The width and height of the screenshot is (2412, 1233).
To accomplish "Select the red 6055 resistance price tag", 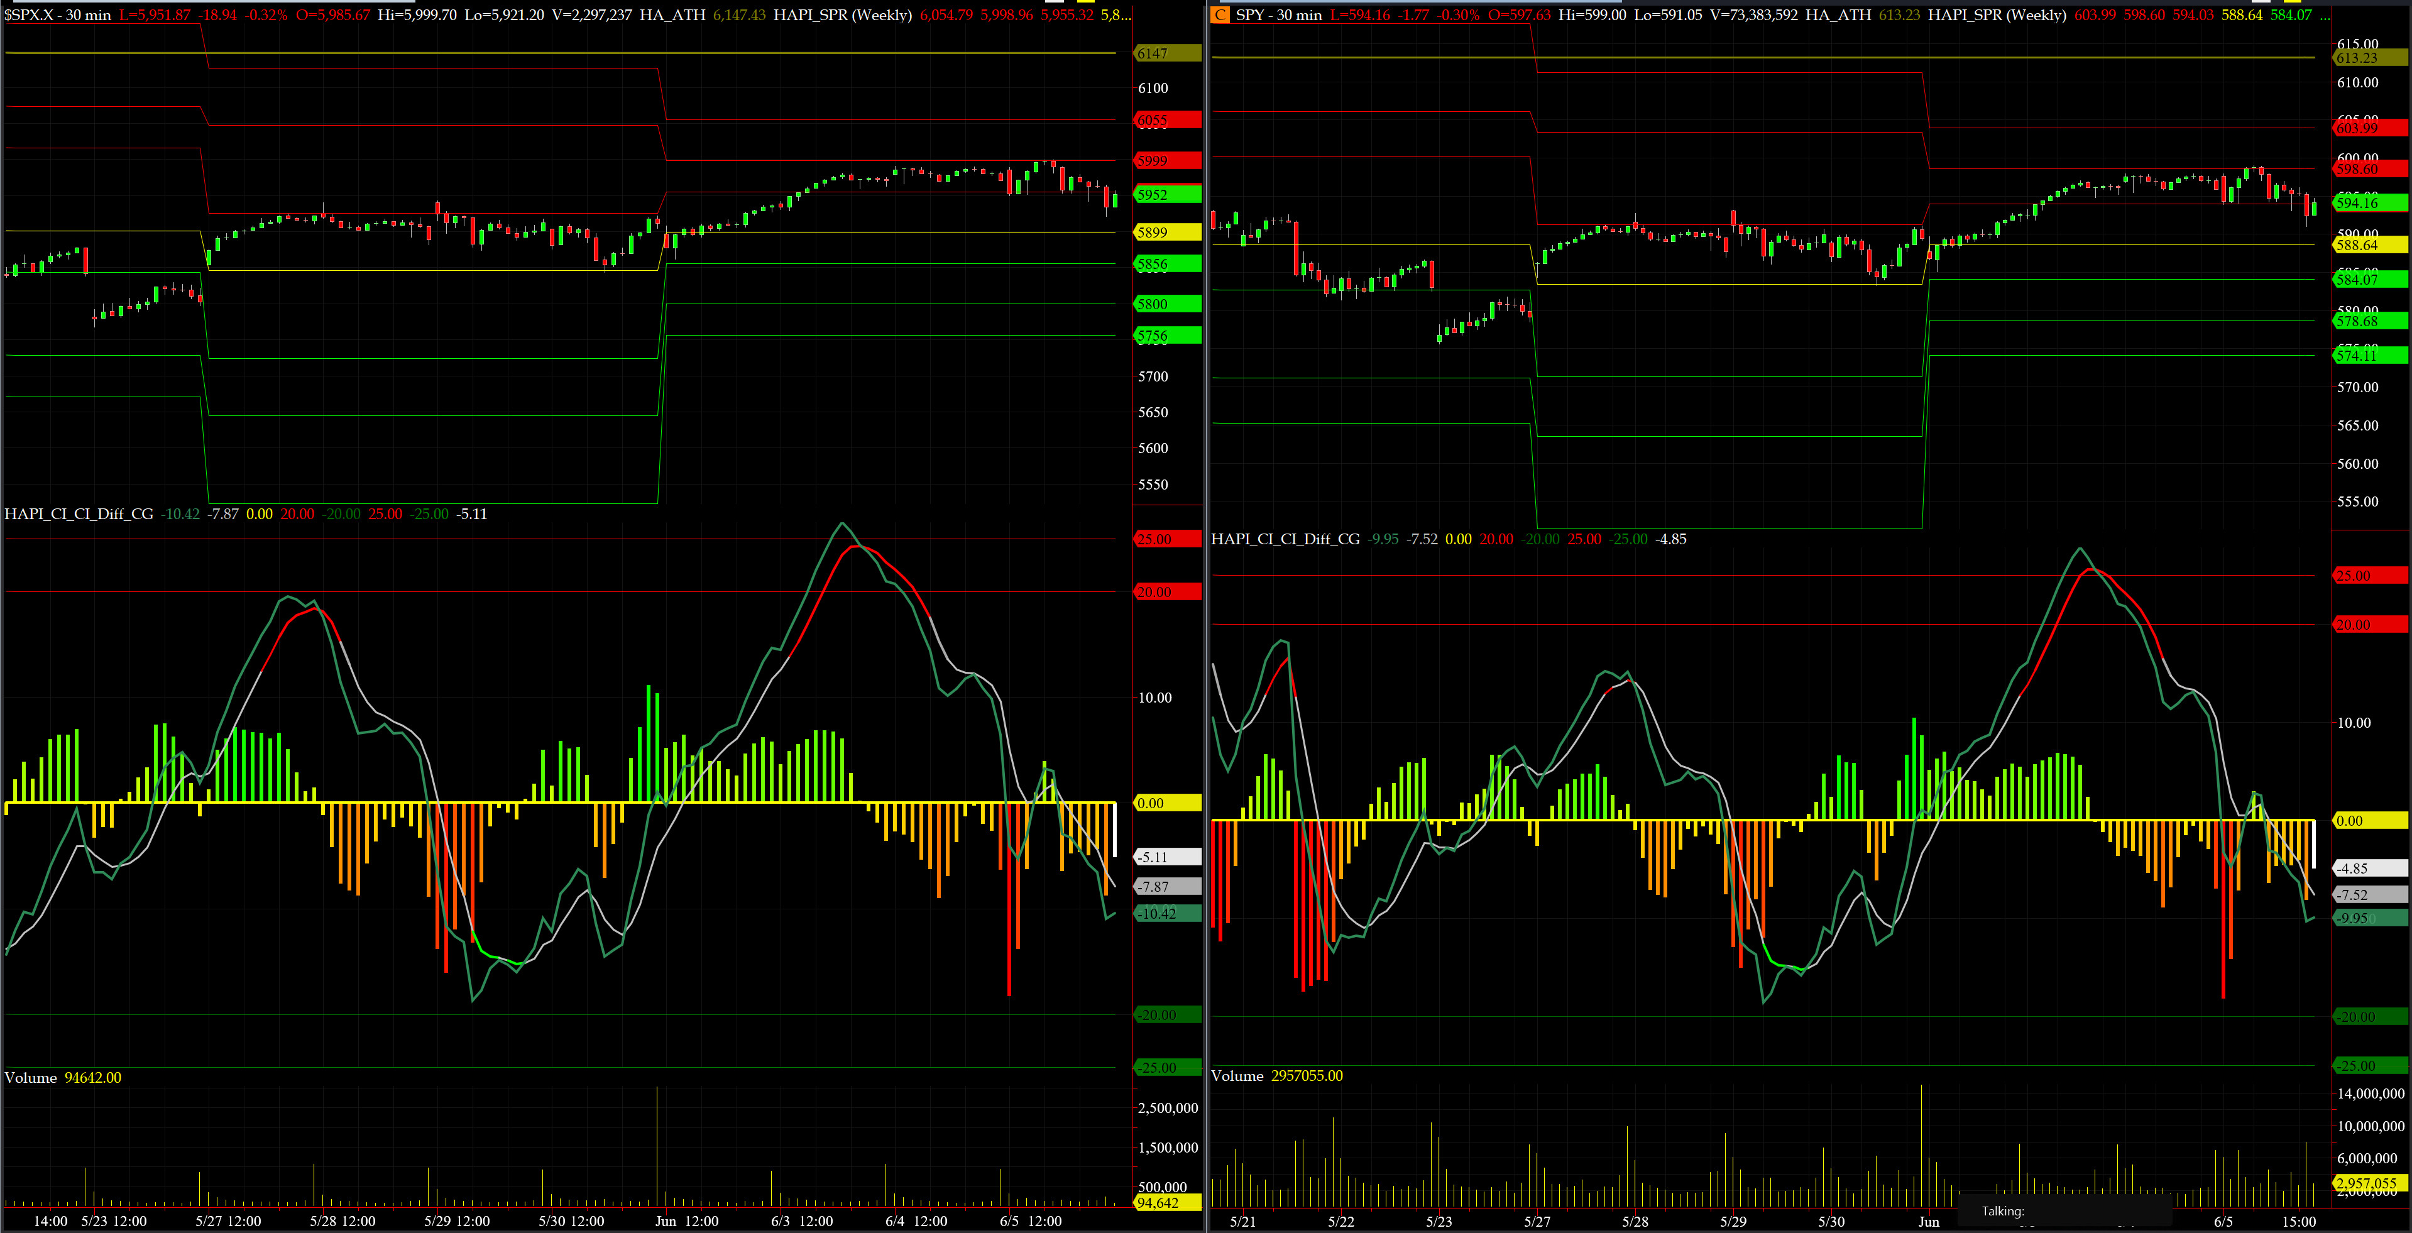I will [1166, 121].
